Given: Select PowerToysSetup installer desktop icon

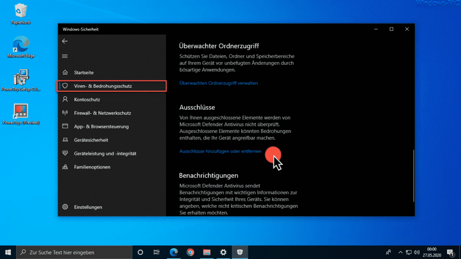Looking at the screenshot, I should 21,80.
